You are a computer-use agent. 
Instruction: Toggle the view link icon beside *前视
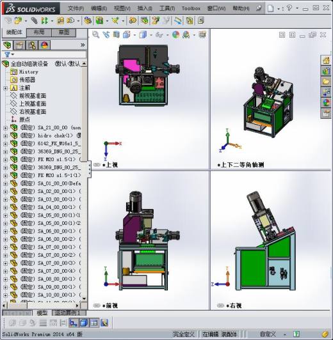point(97,305)
